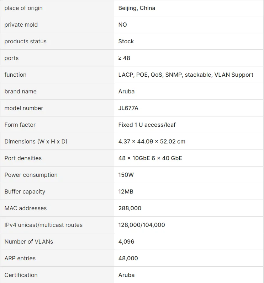This screenshot has height=283, width=264.
Task: Select the '128,000/104,000' routes value
Action: coord(142,225)
